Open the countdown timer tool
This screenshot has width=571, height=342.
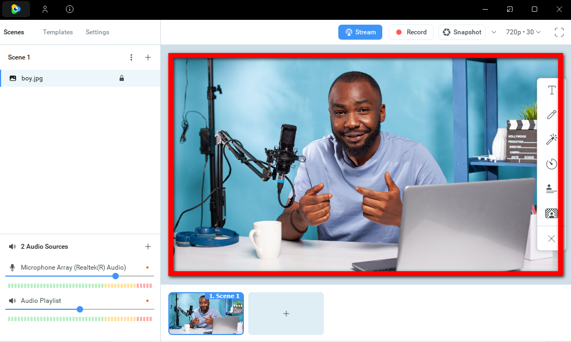(x=551, y=164)
